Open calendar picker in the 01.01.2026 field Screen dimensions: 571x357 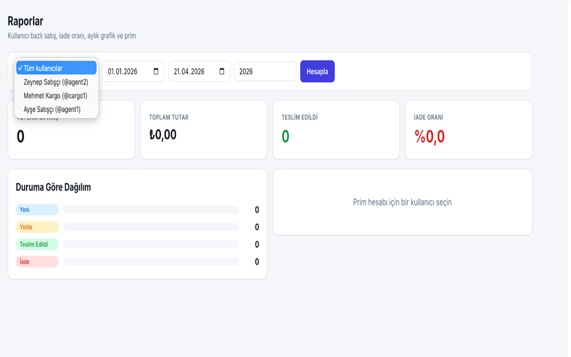point(156,71)
